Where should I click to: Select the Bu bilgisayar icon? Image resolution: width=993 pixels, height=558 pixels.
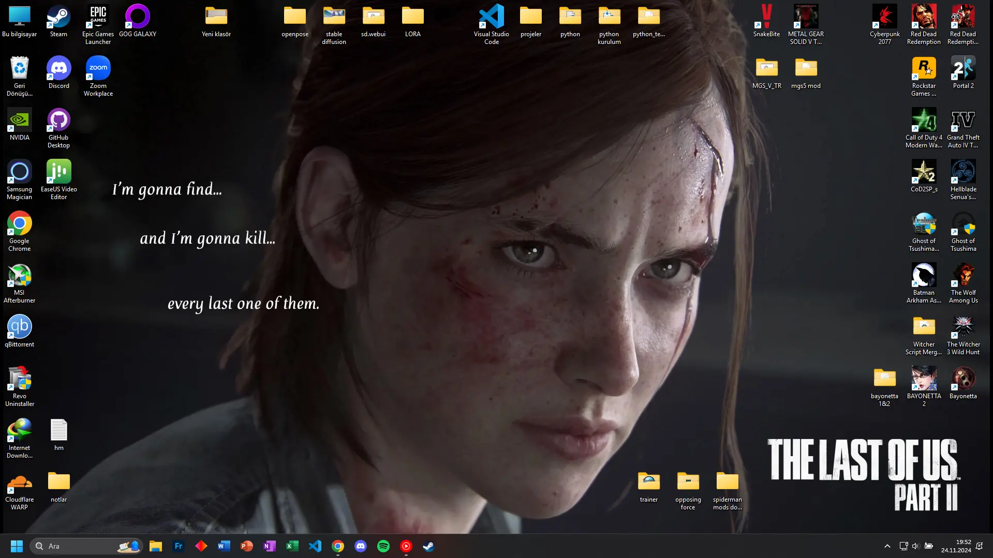point(19,21)
